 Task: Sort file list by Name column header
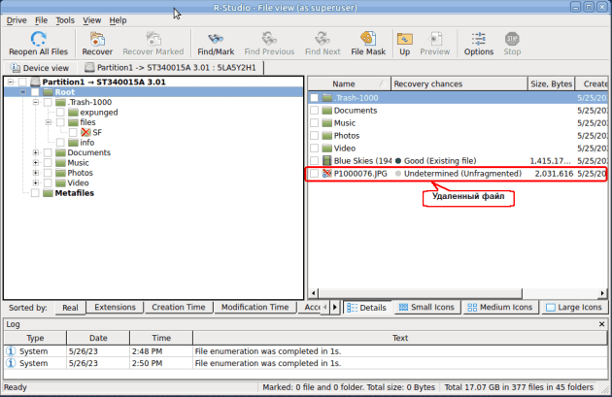pyautogui.click(x=350, y=83)
